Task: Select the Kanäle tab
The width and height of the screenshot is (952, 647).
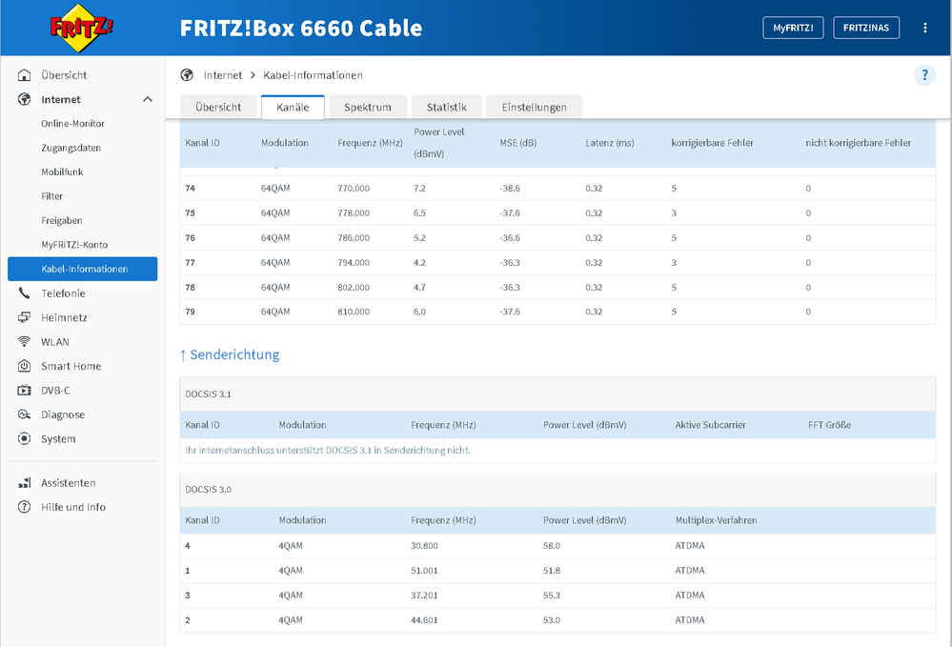Action: (293, 108)
